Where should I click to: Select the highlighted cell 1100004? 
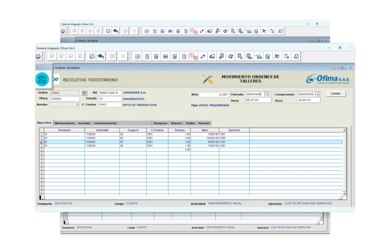[102, 142]
